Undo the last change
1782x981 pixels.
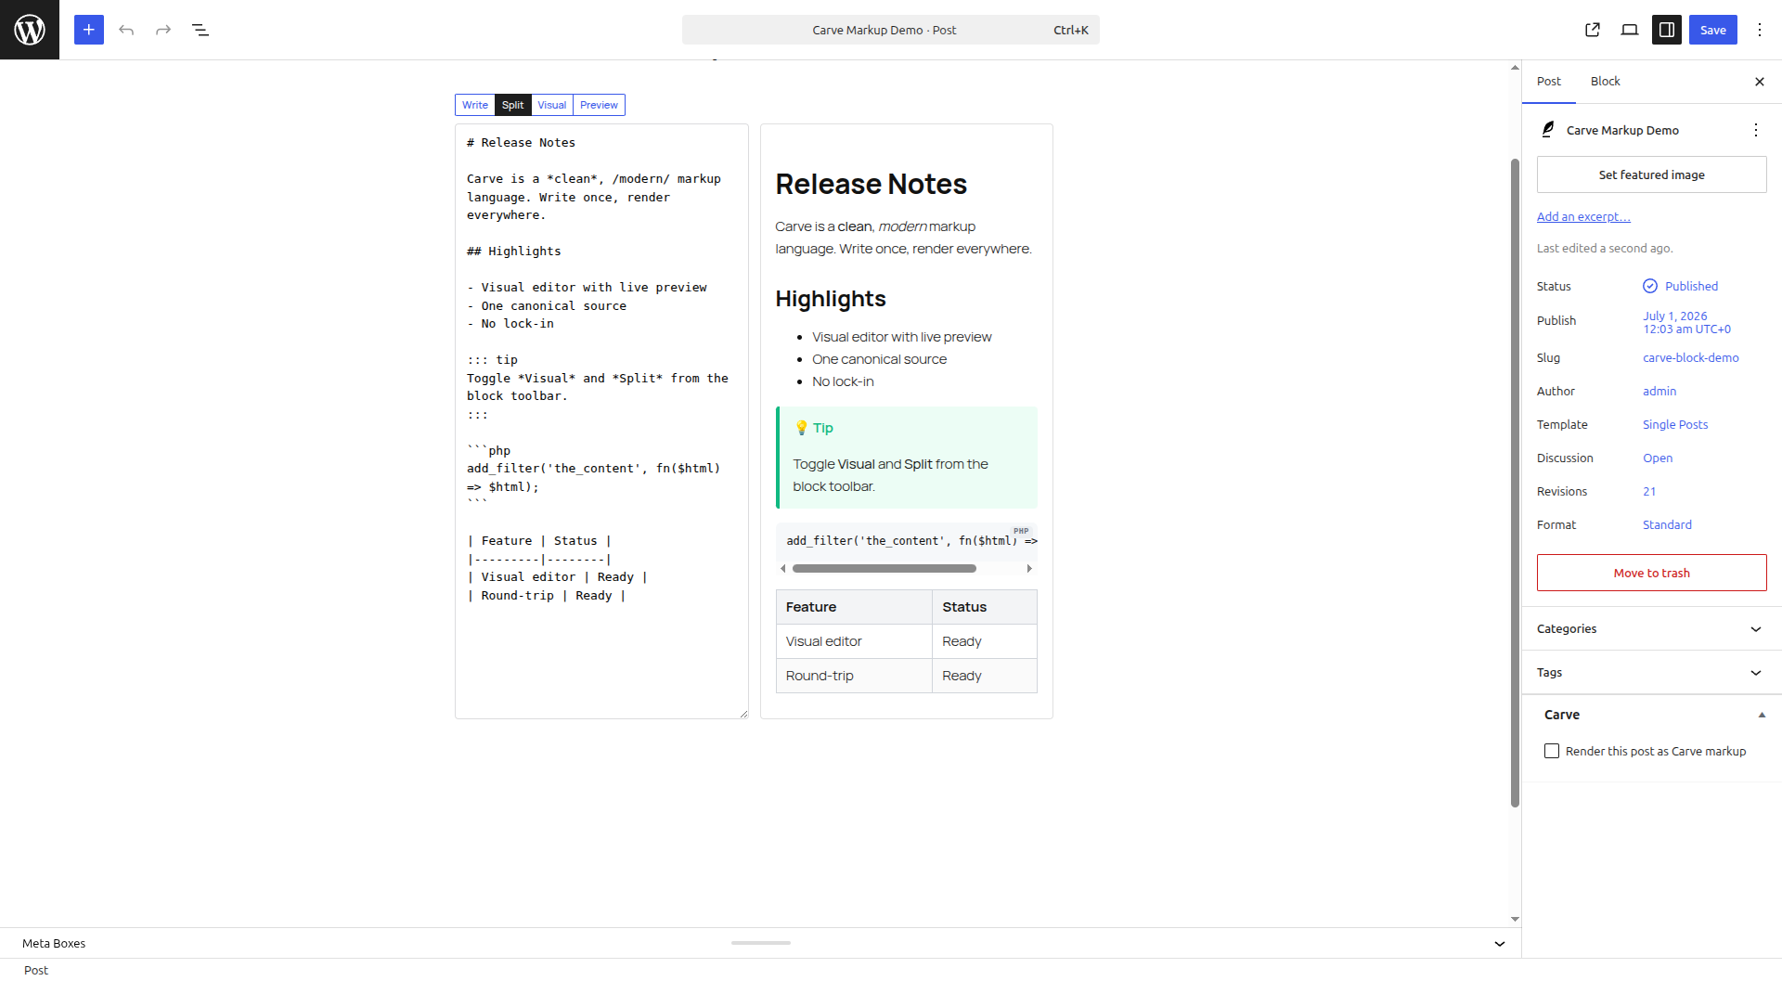(x=126, y=30)
